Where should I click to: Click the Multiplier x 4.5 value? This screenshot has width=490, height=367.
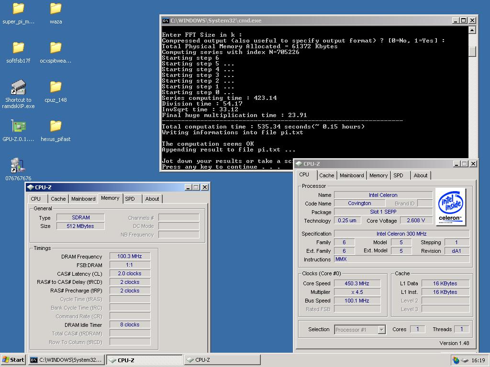(x=357, y=292)
